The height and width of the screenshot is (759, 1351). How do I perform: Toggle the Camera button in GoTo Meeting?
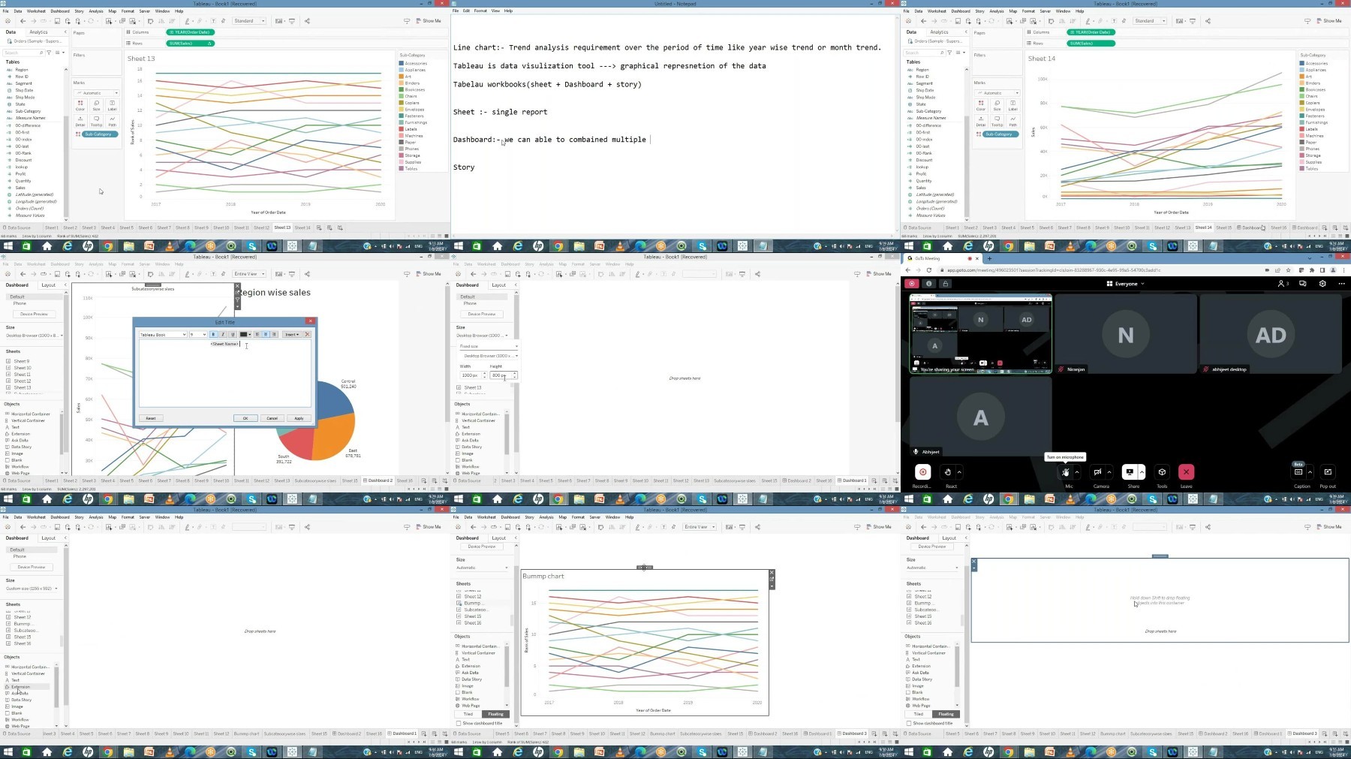tap(1097, 472)
